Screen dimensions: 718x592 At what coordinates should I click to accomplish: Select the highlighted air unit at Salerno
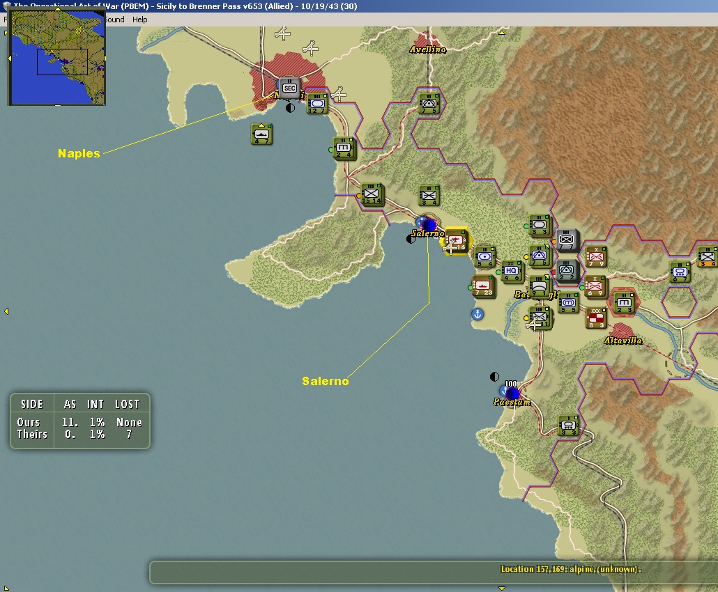[456, 241]
